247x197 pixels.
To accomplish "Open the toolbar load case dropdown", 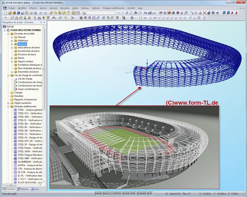I will click(x=115, y=13).
